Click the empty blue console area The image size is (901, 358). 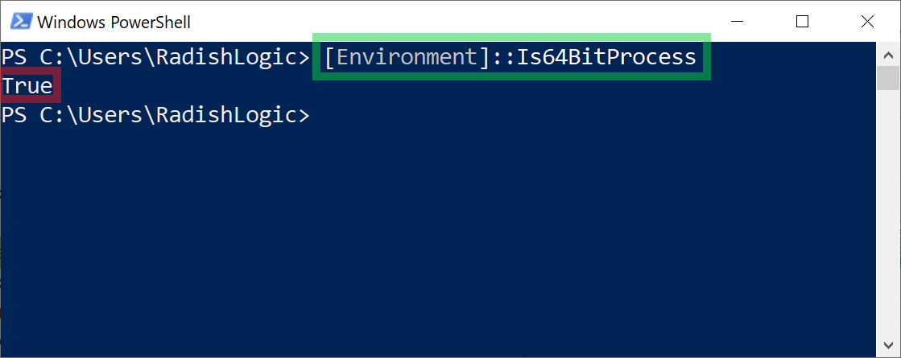pyautogui.click(x=436, y=241)
